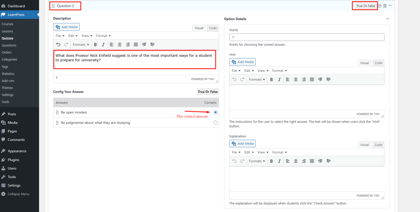This screenshot has height=212, width=420.
Task: Click the drag handle beside Question 2
Action: point(53,6)
